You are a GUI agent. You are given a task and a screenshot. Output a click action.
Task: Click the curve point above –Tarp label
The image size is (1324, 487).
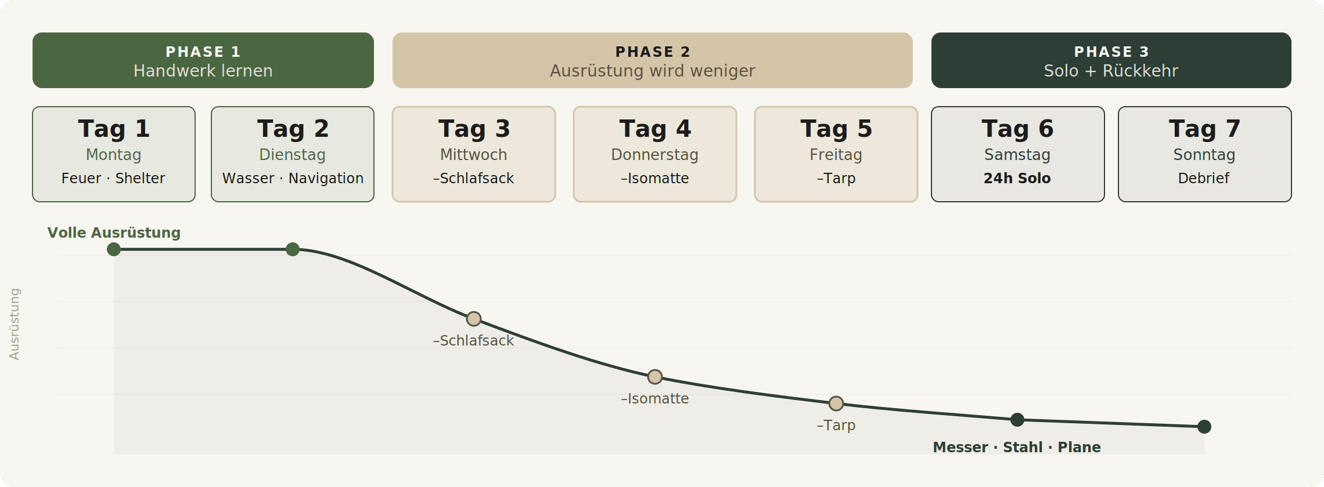click(x=836, y=404)
